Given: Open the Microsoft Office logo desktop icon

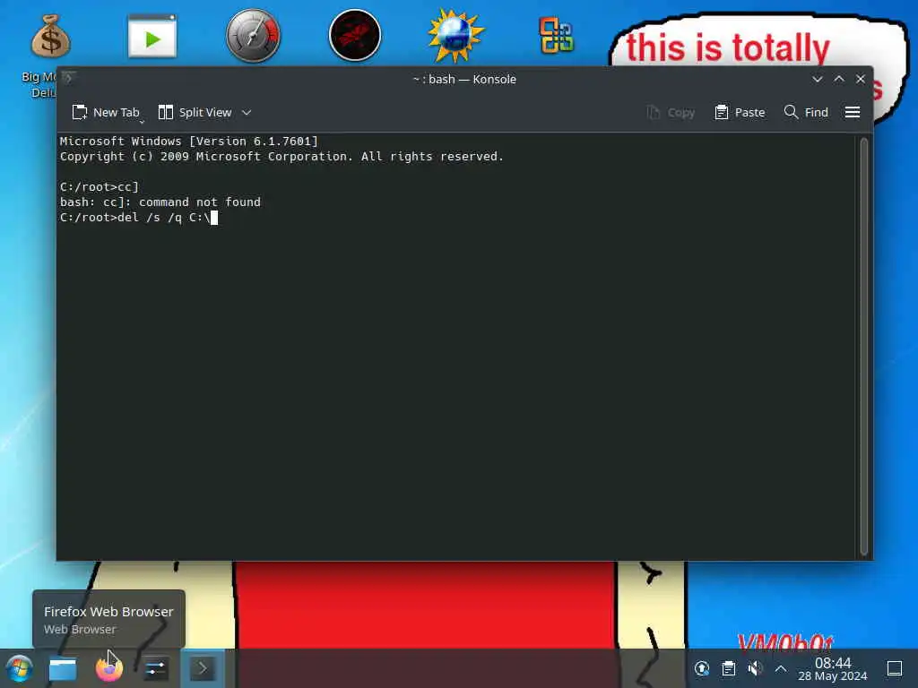Looking at the screenshot, I should 556,36.
